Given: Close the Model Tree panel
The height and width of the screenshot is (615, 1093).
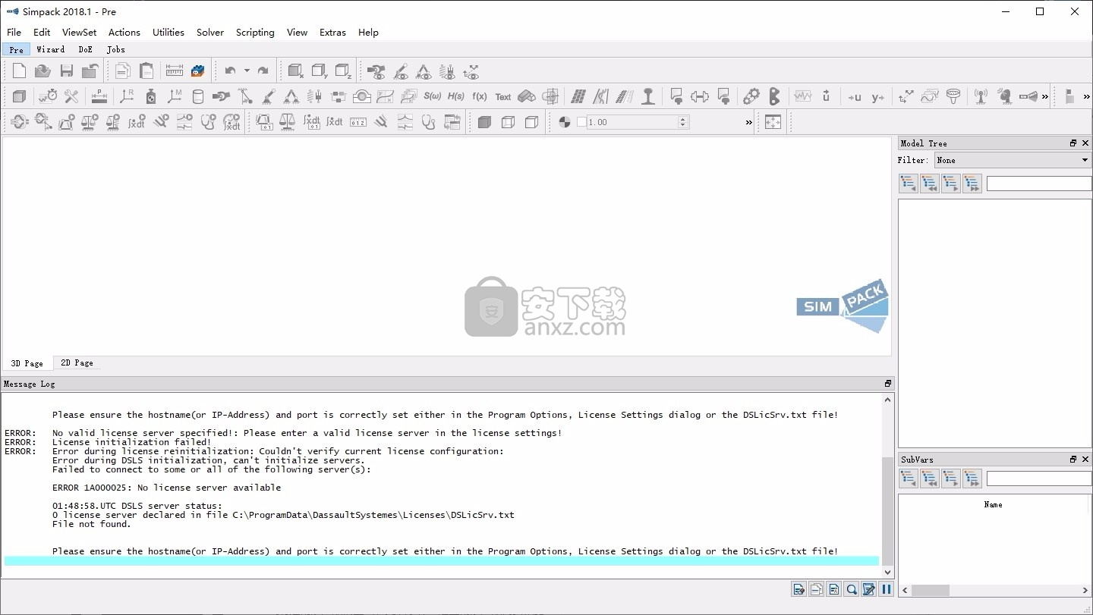Looking at the screenshot, I should point(1085,143).
